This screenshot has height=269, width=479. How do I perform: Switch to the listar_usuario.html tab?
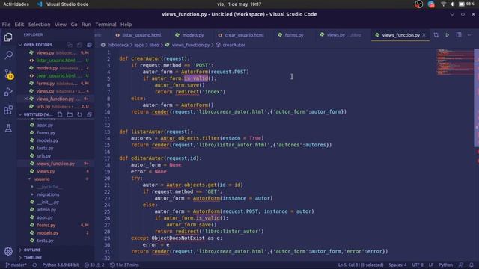coord(138,35)
